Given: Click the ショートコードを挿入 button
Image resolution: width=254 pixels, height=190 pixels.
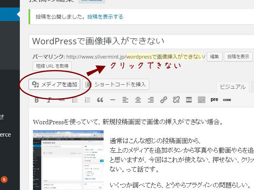Looking at the screenshot, I should point(115,84).
